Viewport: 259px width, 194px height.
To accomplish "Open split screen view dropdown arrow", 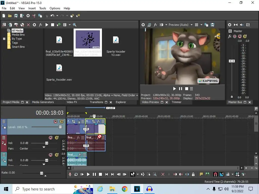I will (x=166, y=25).
